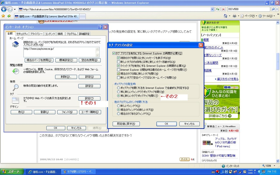Click the Fonts フォント(N) button
The width and height of the screenshot is (280, 175).
(x=67, y=112)
